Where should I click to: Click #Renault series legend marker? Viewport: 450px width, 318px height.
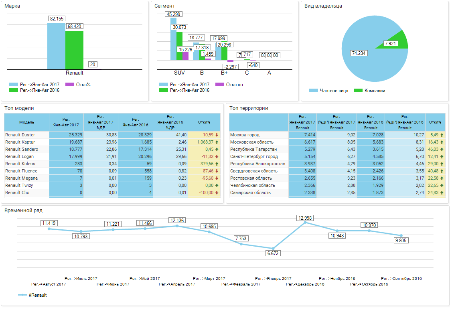point(22,295)
